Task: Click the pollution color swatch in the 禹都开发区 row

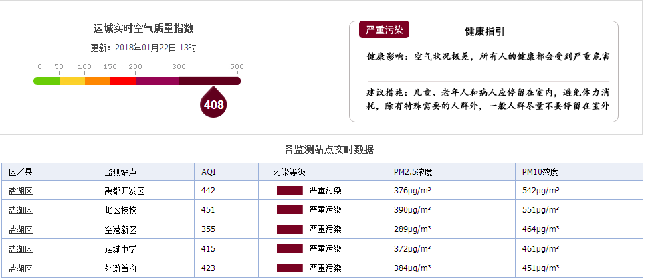Action: coord(290,191)
